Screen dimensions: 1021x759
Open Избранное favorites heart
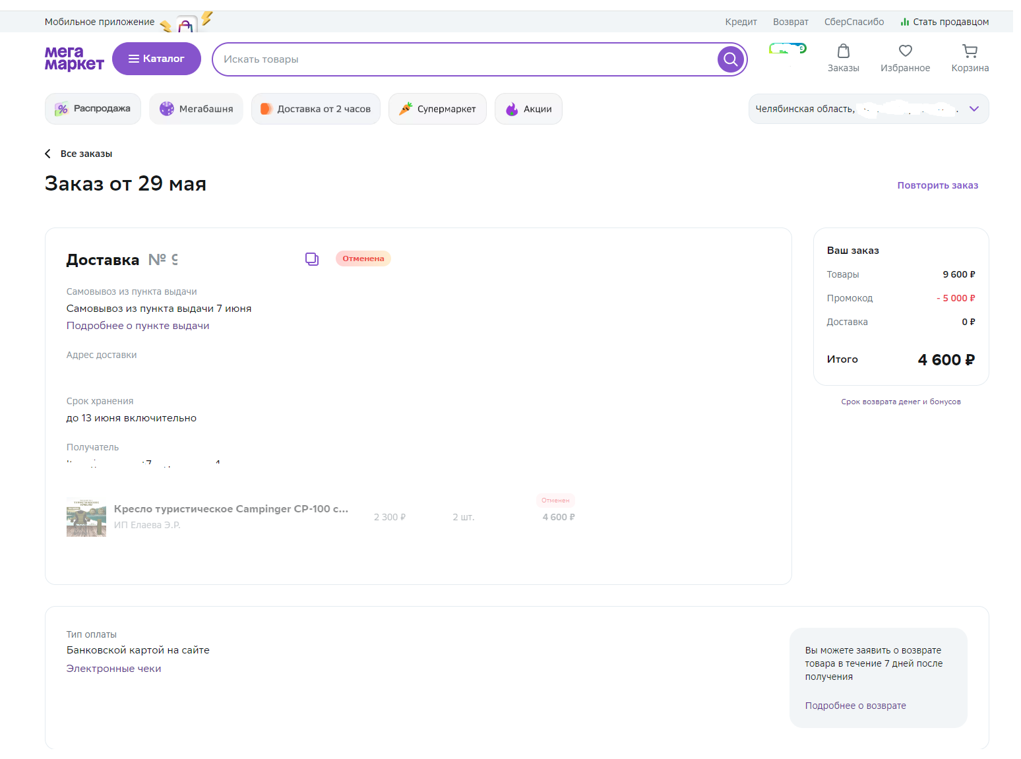tap(906, 58)
